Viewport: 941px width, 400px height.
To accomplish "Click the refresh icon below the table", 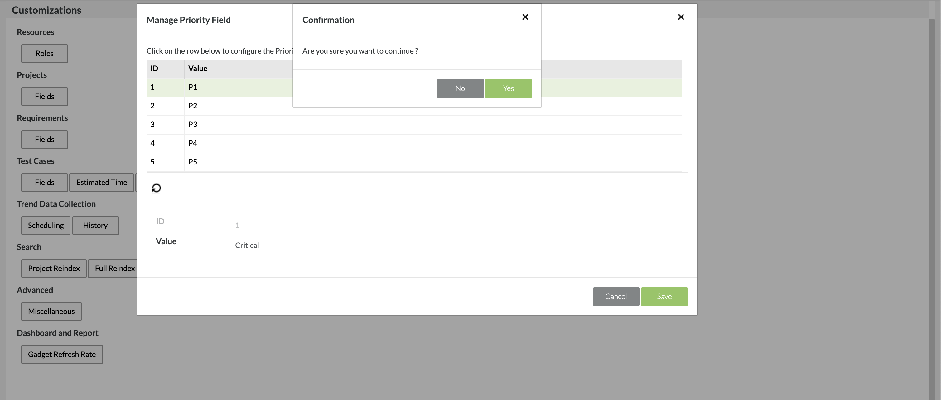I will (156, 188).
